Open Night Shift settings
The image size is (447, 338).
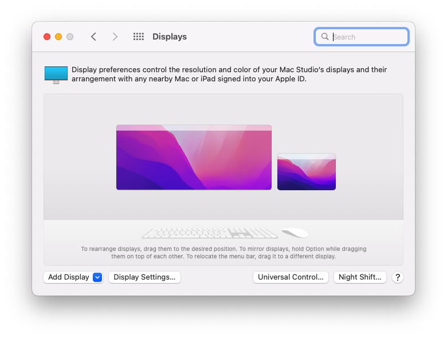coord(360,277)
